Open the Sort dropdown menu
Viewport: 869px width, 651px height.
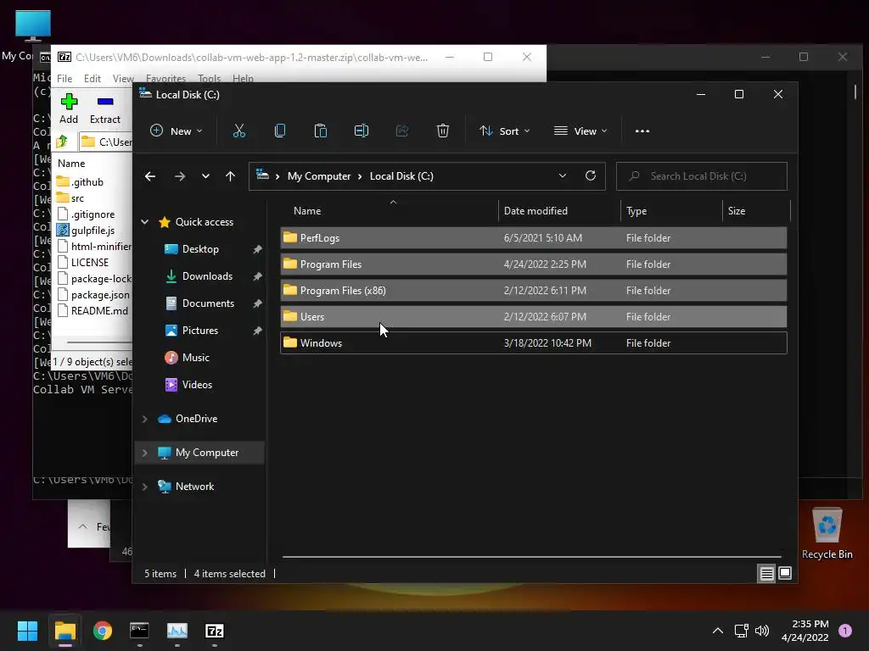click(x=504, y=131)
